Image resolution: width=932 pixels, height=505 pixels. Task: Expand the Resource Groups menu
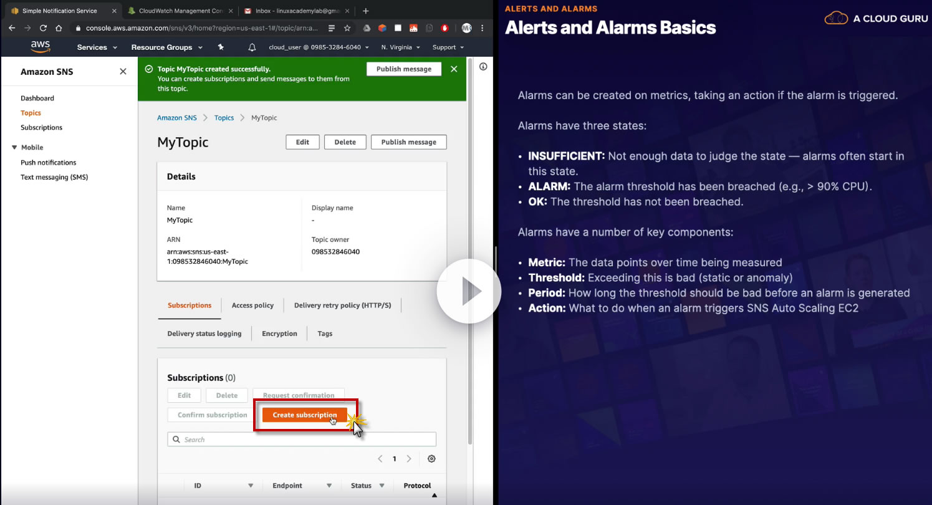point(167,47)
